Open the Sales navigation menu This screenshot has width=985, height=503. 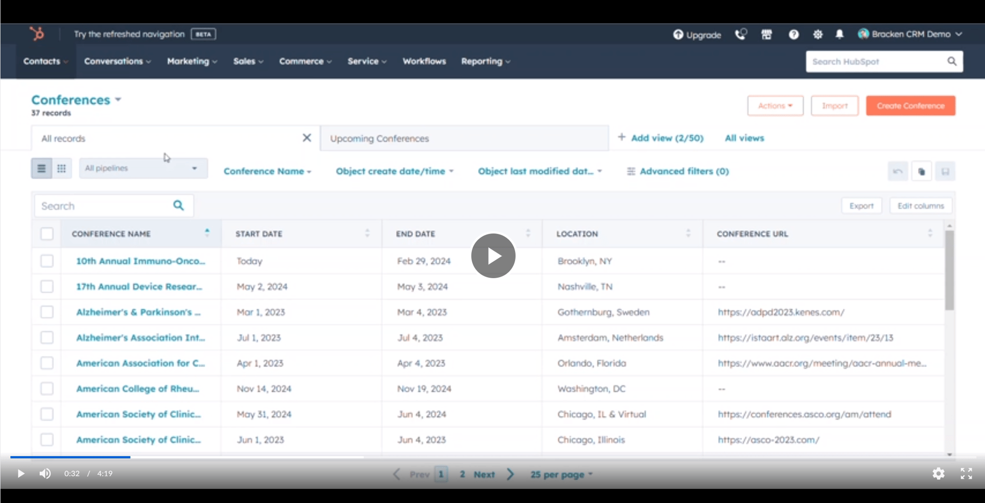248,62
